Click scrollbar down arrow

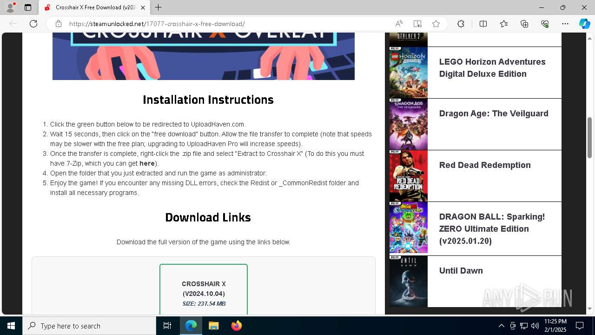click(590, 308)
